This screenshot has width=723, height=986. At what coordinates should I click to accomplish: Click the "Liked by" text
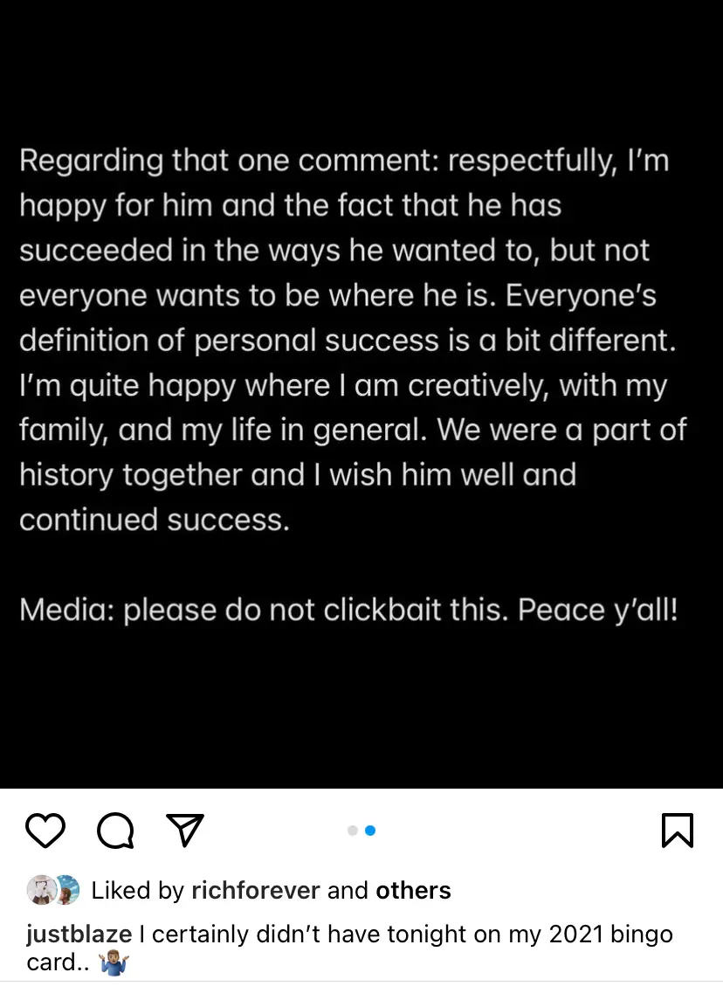[137, 891]
